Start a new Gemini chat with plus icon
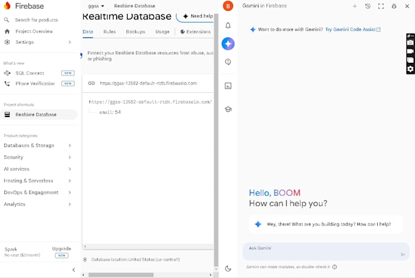The image size is (415, 278). coord(355,6)
